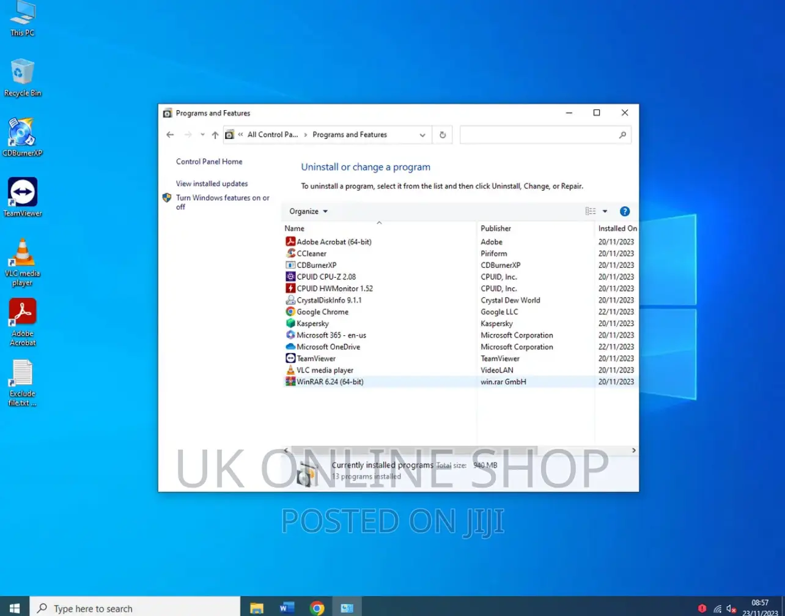
Task: Click CrystalDiskInfo 9.1.1 icon
Action: click(290, 300)
